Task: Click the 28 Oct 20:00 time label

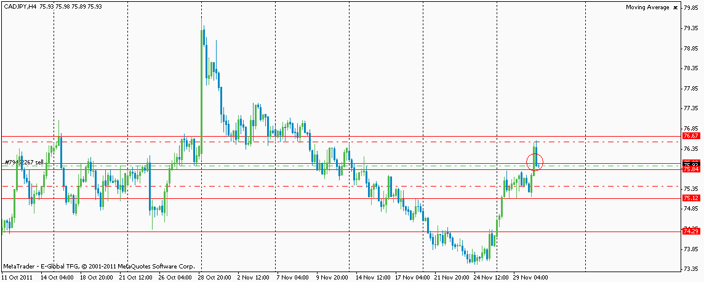Action: pos(216,277)
